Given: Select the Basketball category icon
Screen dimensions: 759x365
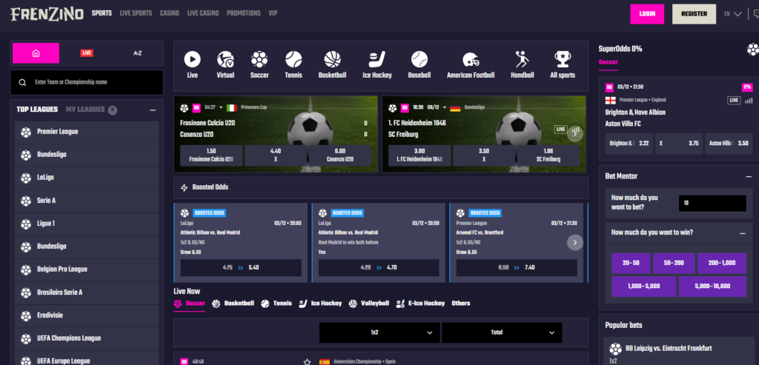Looking at the screenshot, I should point(332,59).
